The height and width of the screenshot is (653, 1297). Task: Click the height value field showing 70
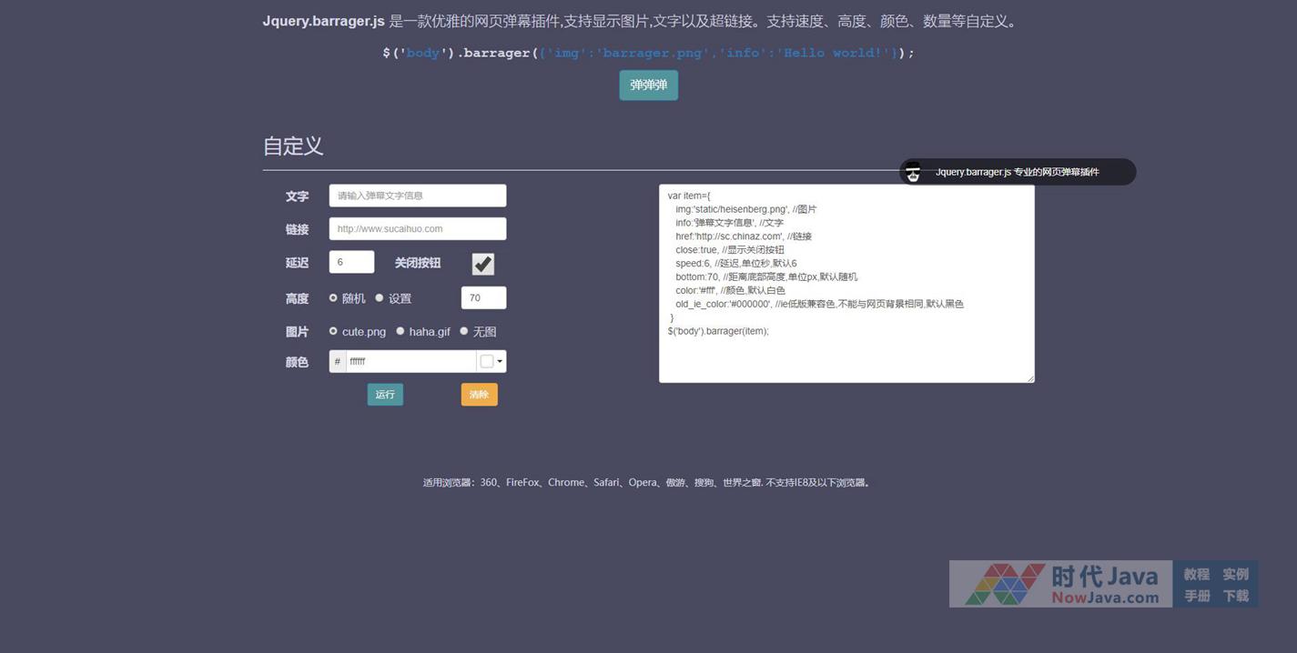tap(483, 297)
